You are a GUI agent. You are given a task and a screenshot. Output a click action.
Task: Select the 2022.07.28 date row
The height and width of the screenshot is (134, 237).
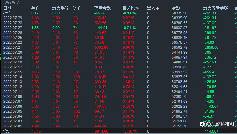tap(13, 23)
